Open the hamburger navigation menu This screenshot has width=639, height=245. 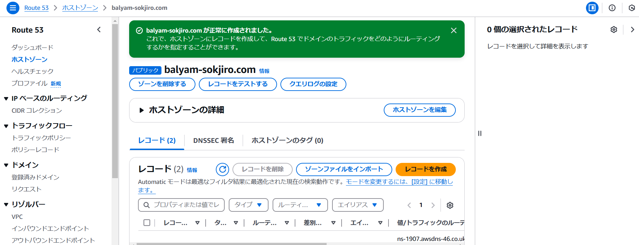[13, 8]
